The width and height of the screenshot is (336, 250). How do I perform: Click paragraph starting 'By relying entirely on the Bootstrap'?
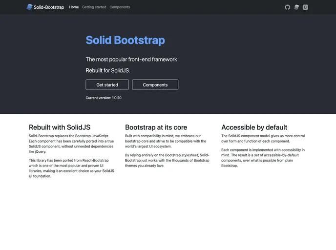coord(167,160)
